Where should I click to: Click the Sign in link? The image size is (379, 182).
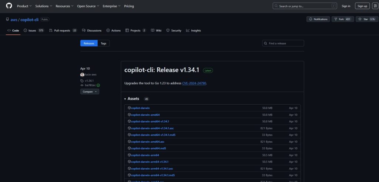point(346,6)
